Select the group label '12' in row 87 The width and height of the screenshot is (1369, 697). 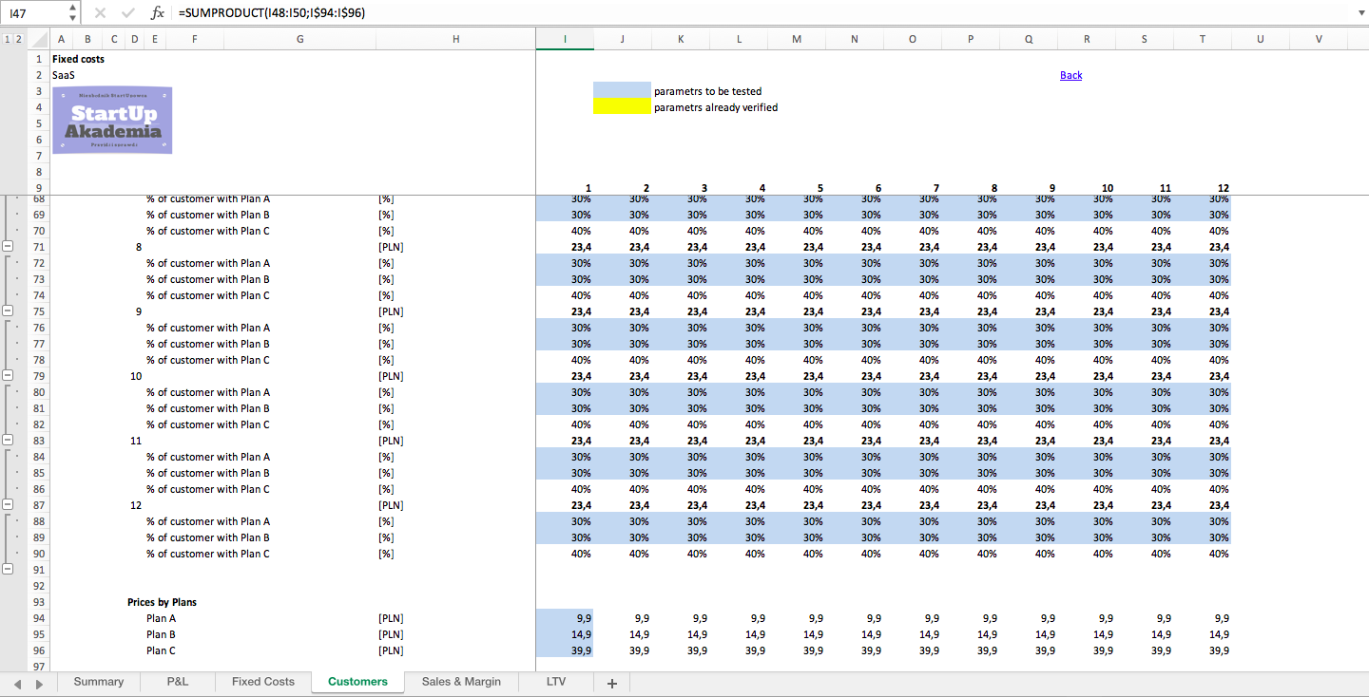click(x=136, y=505)
